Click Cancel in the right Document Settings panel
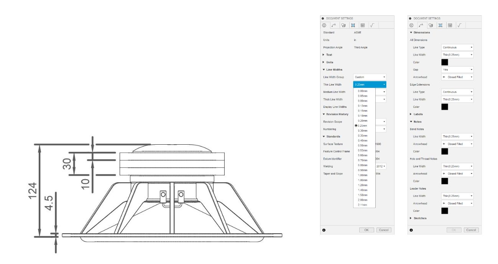 [471, 230]
